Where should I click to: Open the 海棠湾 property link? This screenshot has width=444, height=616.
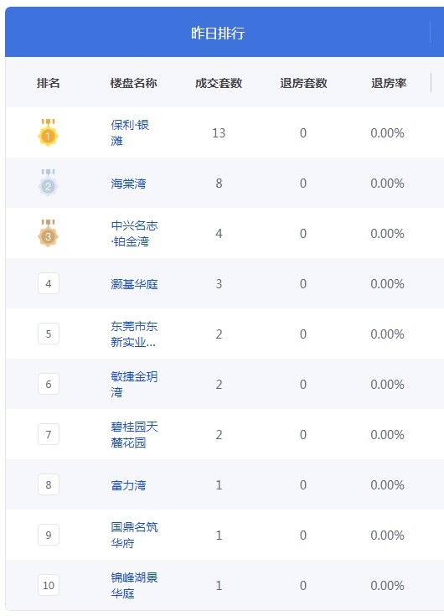coord(128,184)
